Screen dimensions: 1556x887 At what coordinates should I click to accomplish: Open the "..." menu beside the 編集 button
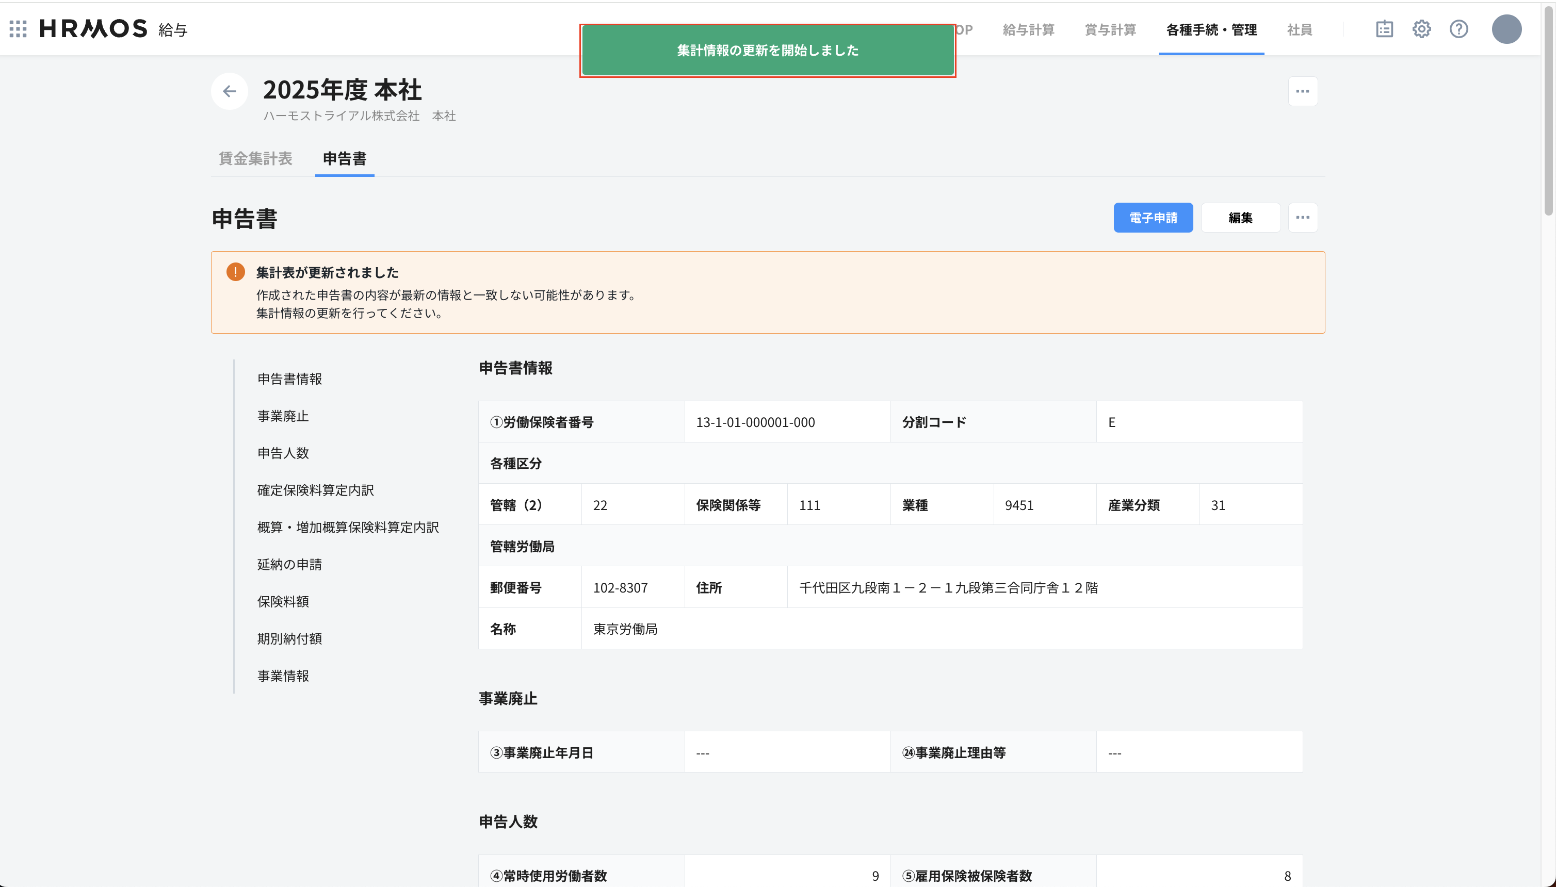1303,218
